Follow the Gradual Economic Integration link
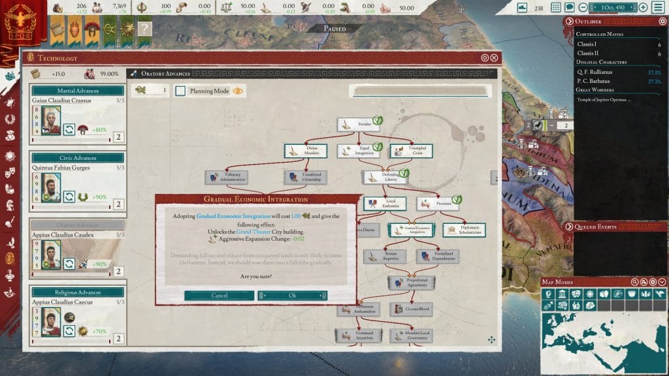 pos(233,216)
